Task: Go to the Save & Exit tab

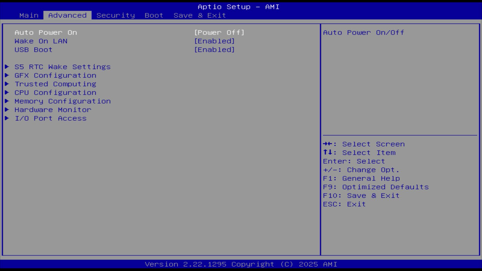Action: click(x=200, y=15)
